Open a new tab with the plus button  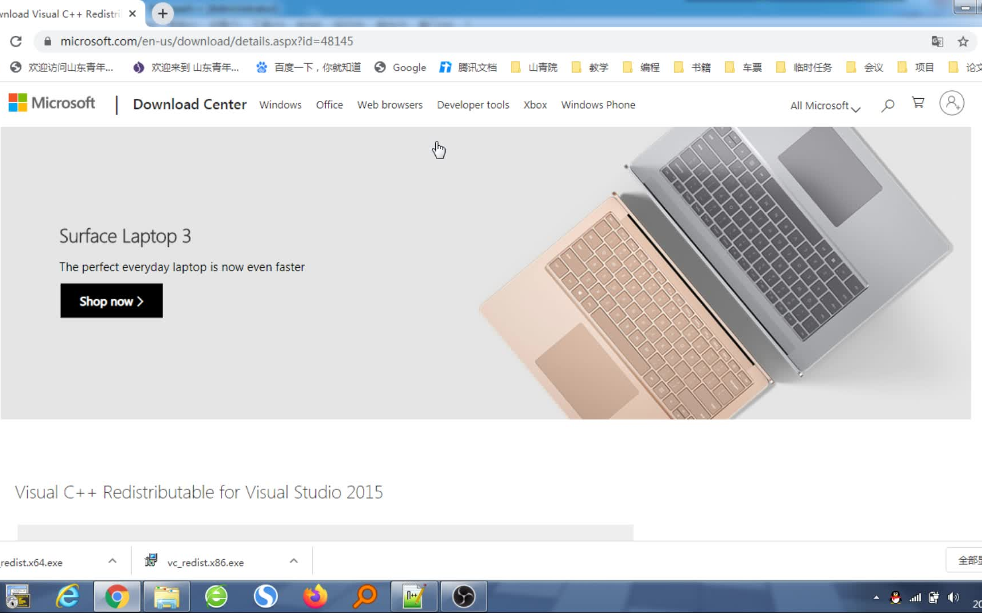click(x=163, y=14)
